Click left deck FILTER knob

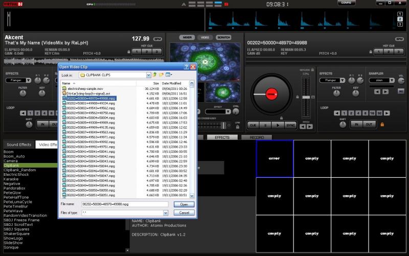(x=23, y=93)
